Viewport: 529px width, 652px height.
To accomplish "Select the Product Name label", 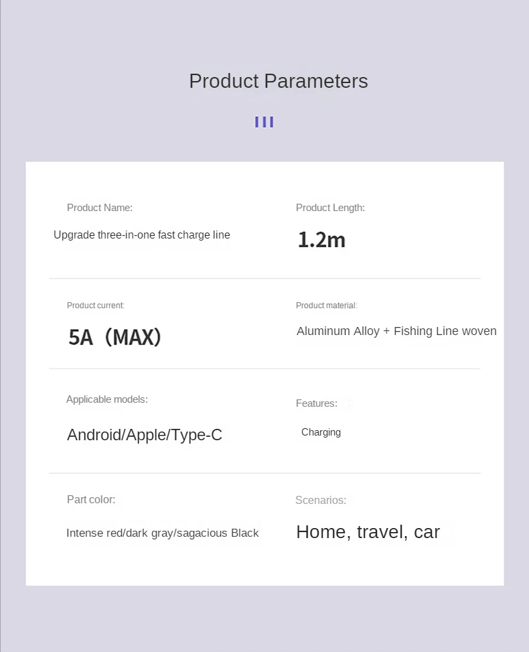I will 100,208.
